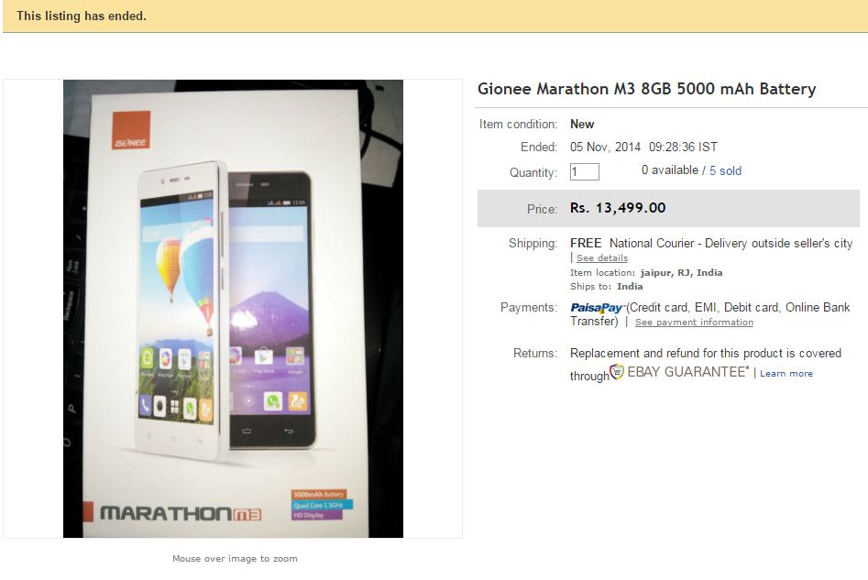This screenshot has height=580, width=868.
Task: Click the '0 available' text
Action: pos(670,170)
